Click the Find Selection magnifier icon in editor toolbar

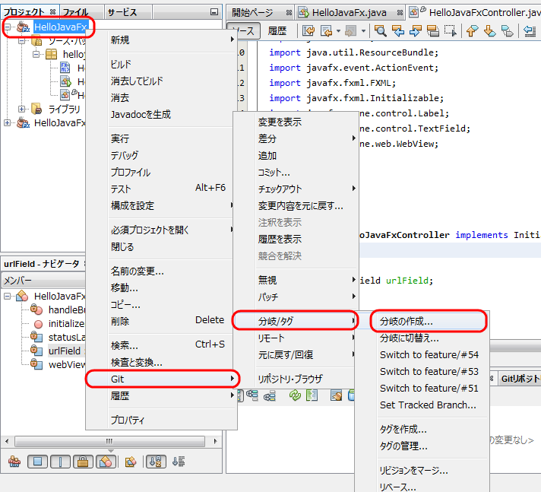381,30
